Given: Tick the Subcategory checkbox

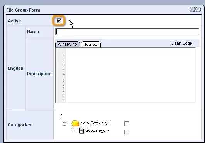Looking at the screenshot, I should (127, 132).
